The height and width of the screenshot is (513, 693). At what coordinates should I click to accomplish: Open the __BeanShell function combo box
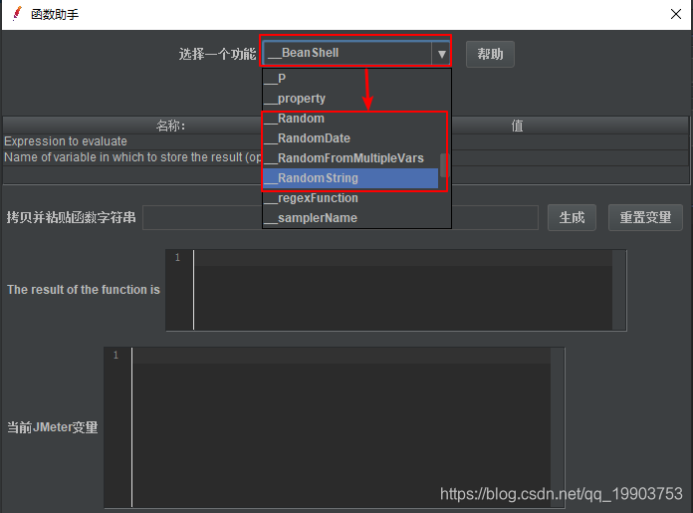(x=356, y=53)
